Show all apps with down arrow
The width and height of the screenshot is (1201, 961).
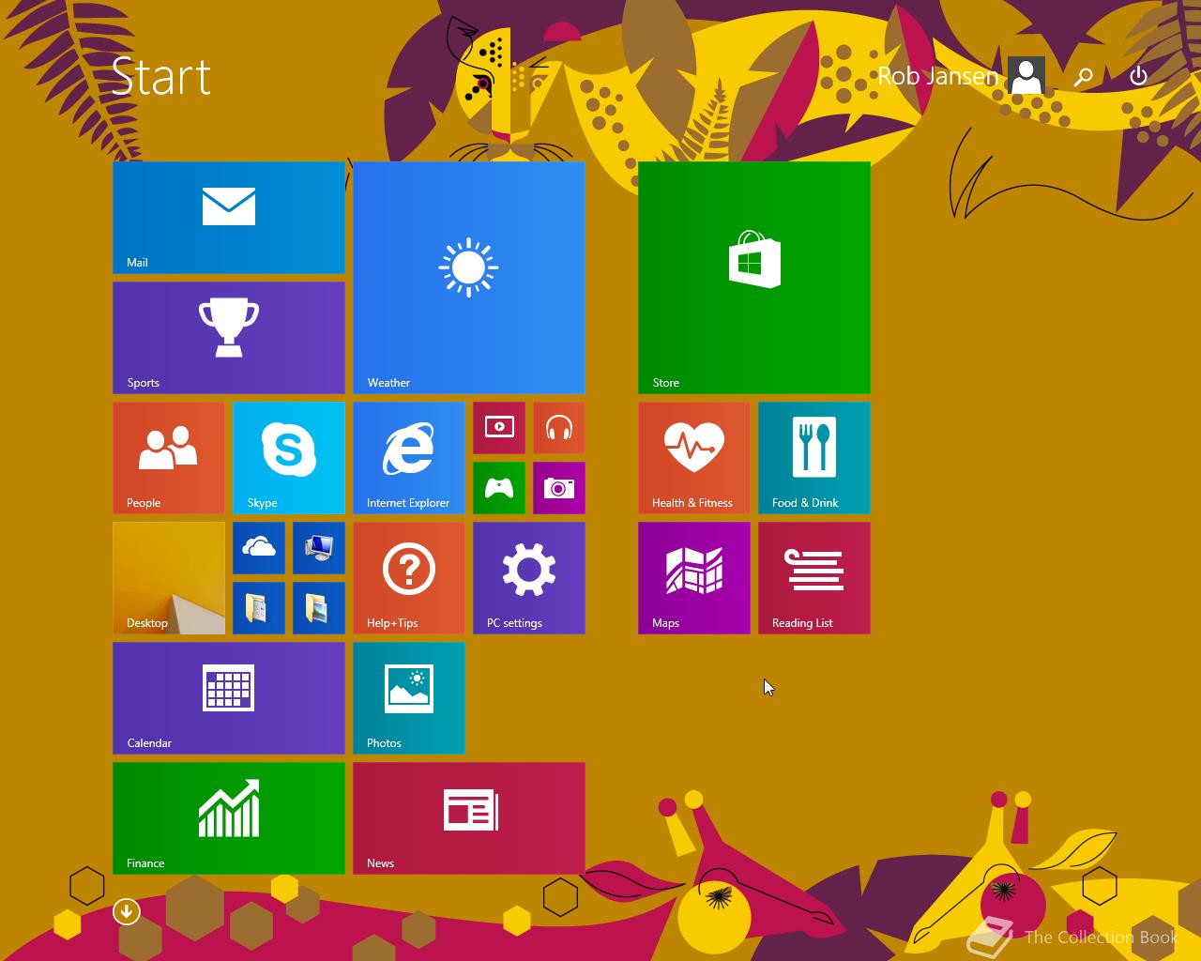click(x=127, y=910)
